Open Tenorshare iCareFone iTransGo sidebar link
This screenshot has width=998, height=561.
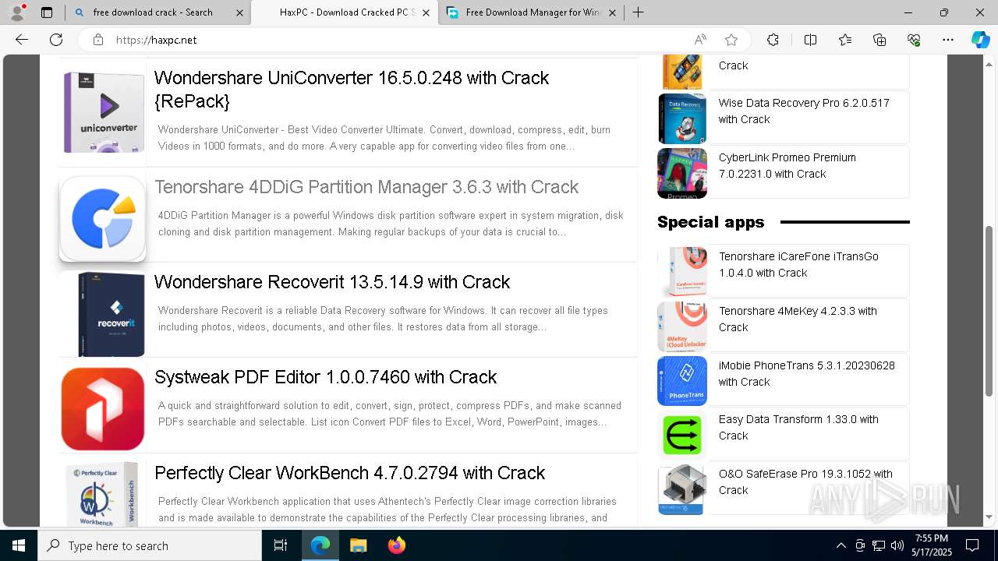click(x=798, y=265)
